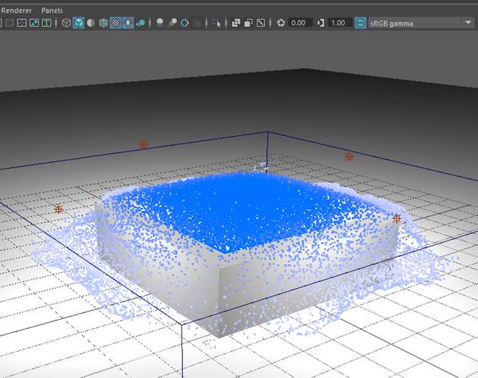Click the Exposure aperture icon

(281, 23)
